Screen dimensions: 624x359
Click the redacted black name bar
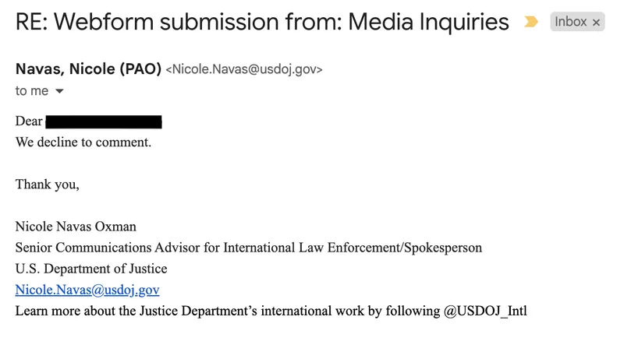(103, 121)
